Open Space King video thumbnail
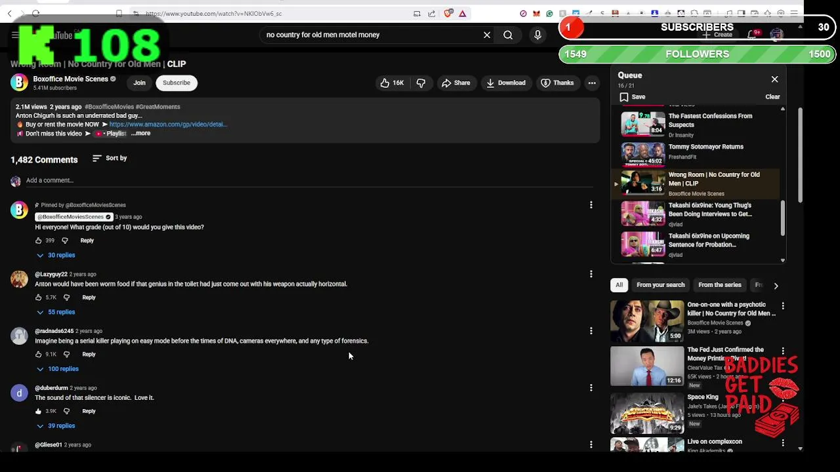Viewport: 840px width, 472px height. click(x=647, y=412)
